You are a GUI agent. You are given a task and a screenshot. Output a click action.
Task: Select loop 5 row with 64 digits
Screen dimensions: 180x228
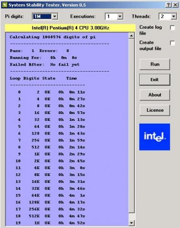tap(51, 126)
